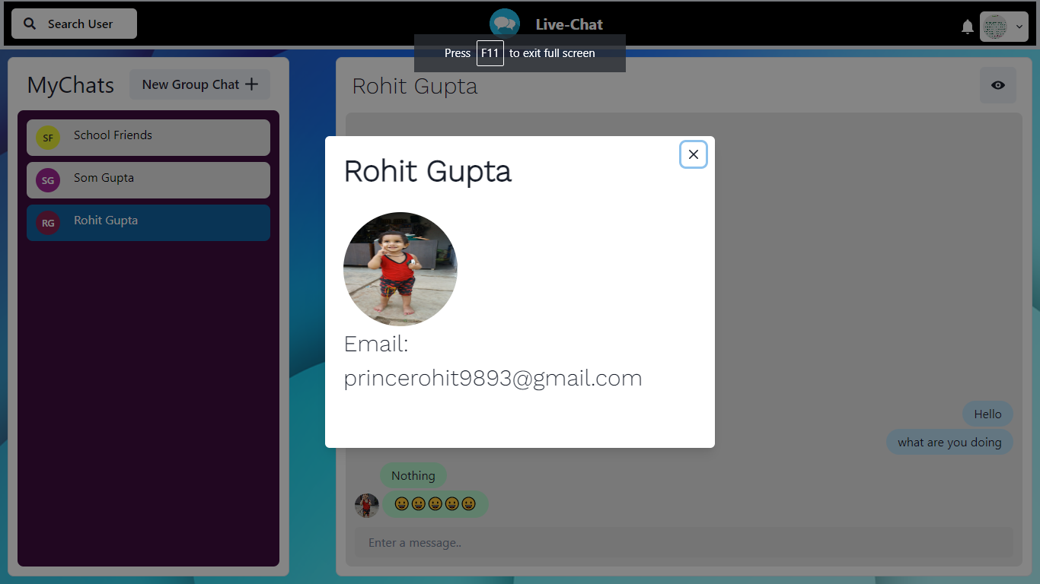The height and width of the screenshot is (584, 1040).
Task: Open the School Friends group chat
Action: 148,138
